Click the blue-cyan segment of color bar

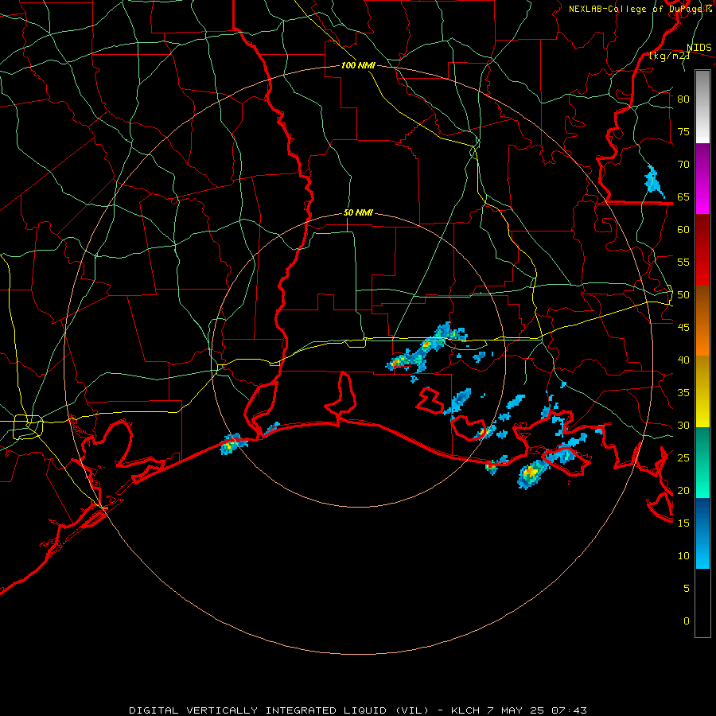pos(702,533)
